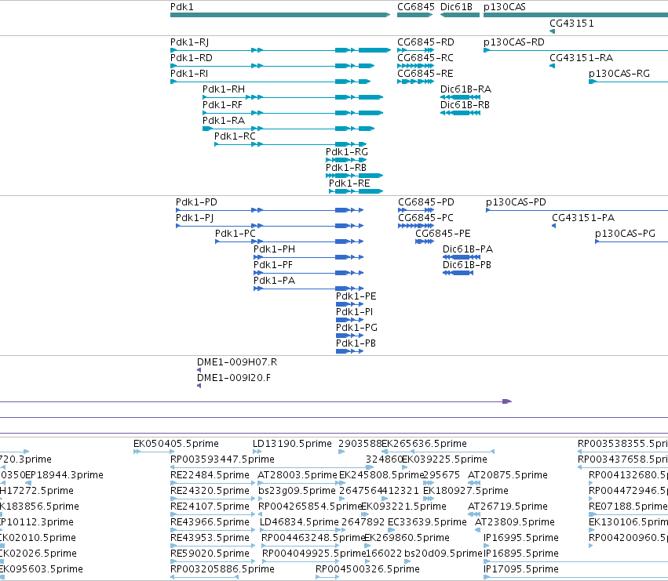
Task: Select transcript CG6845-RC label
Action: tap(425, 58)
